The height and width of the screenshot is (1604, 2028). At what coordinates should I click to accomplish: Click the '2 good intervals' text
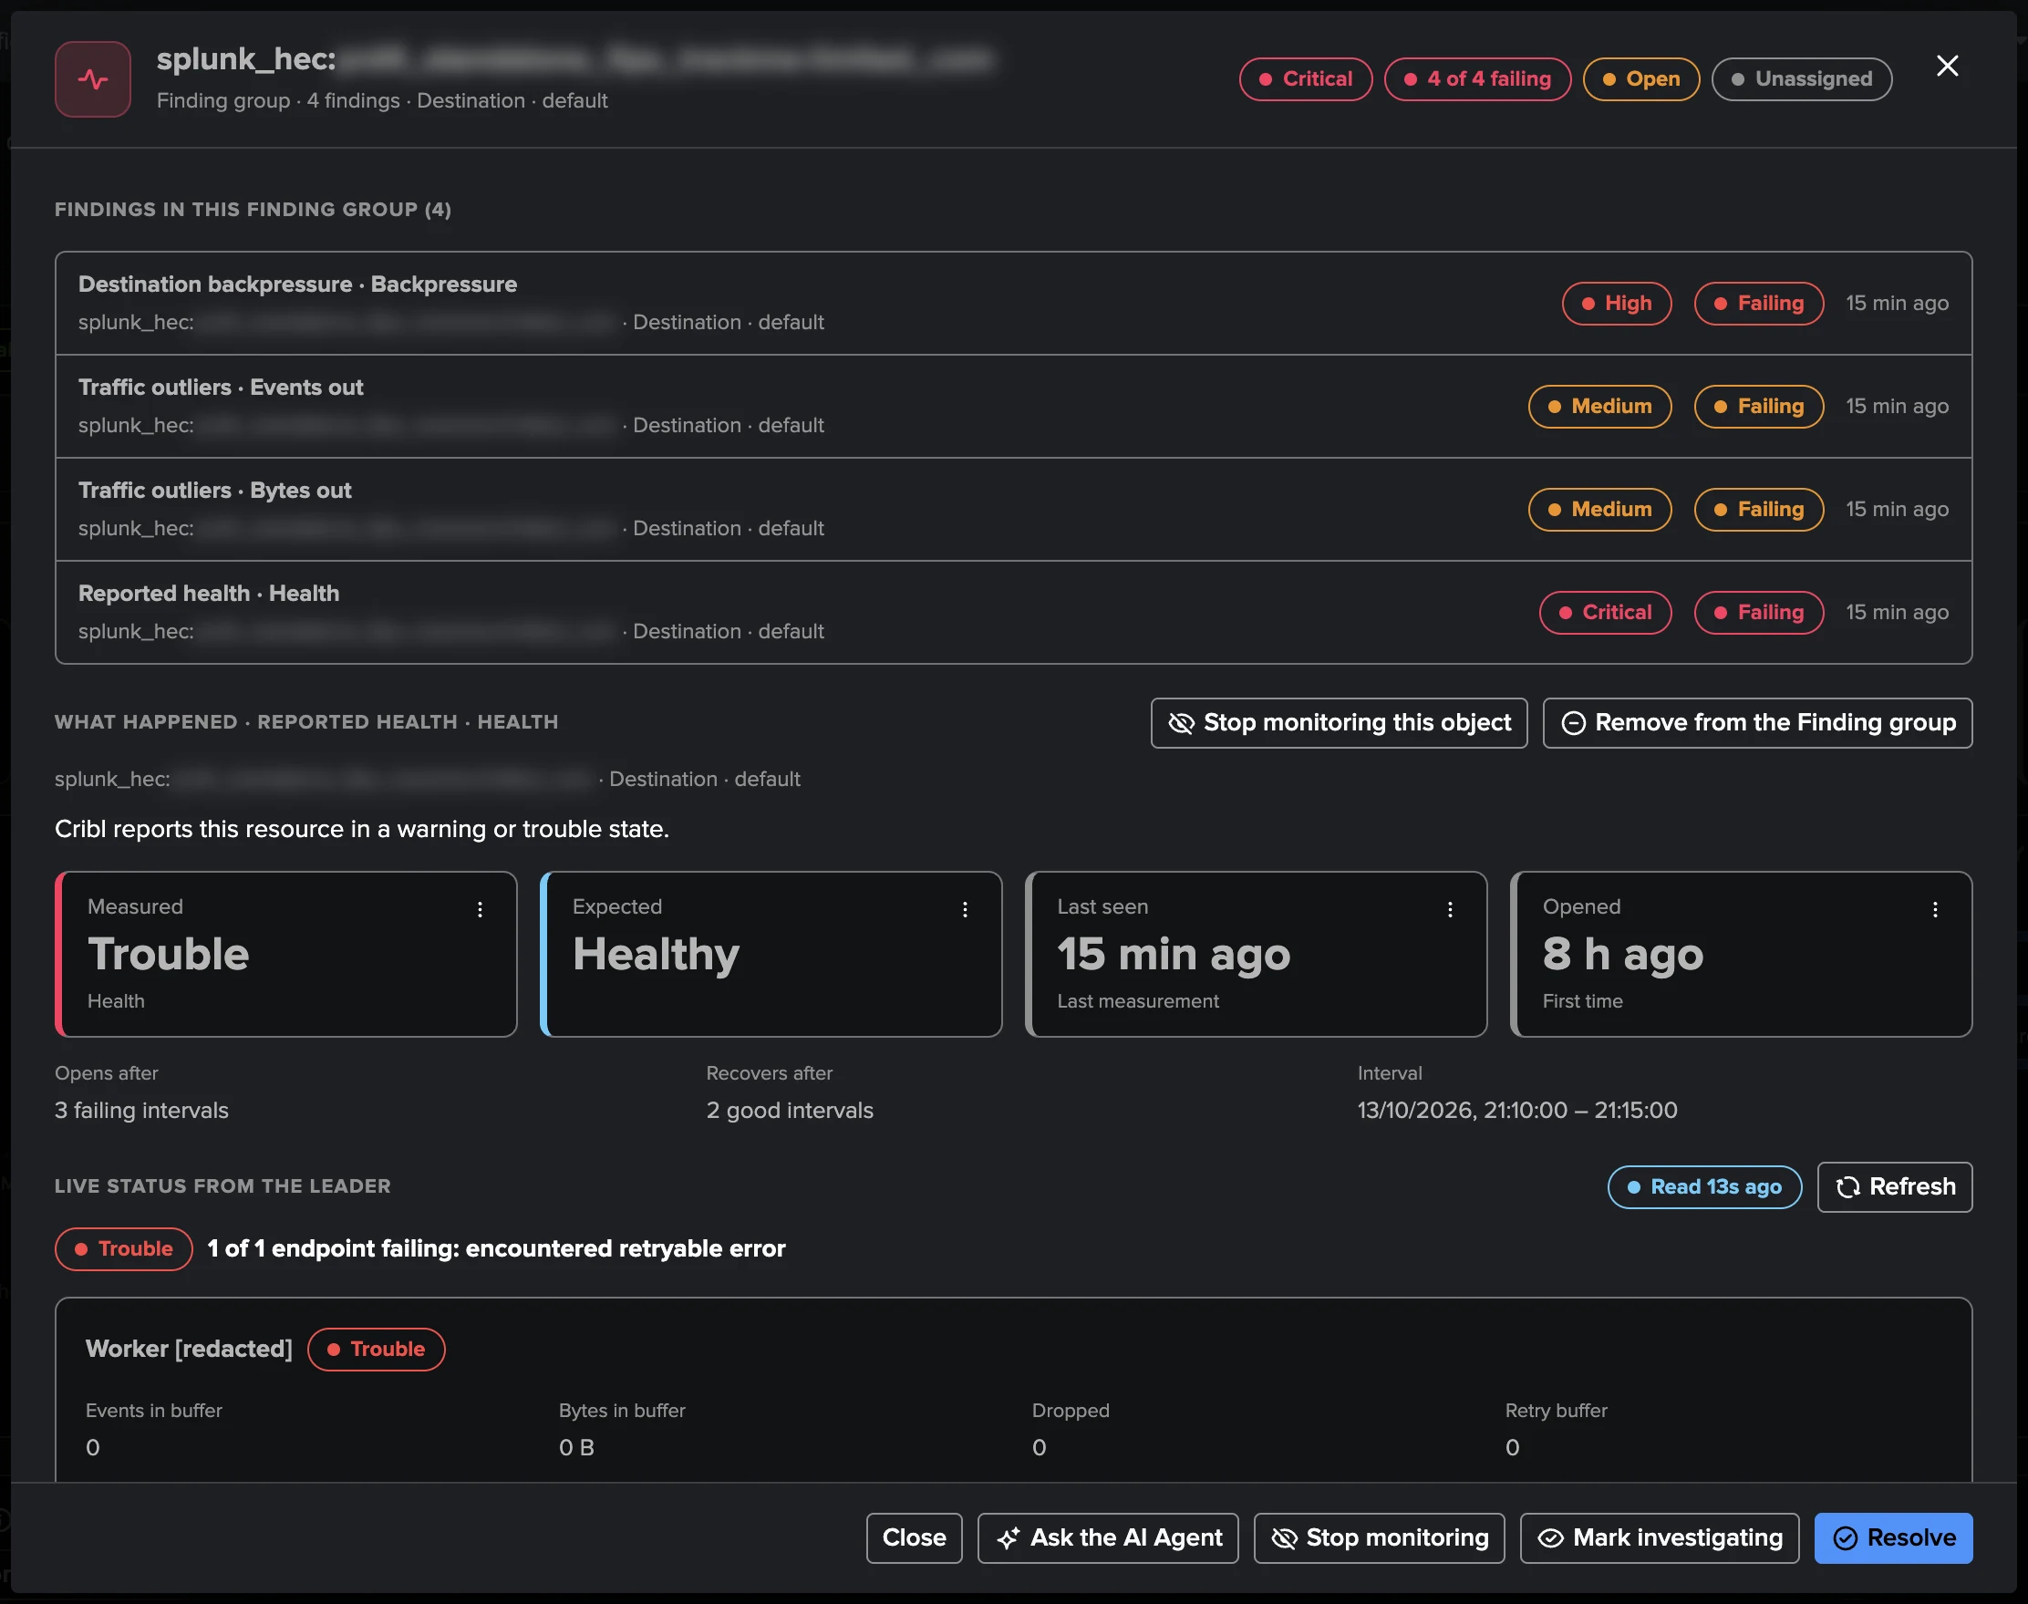(790, 1111)
